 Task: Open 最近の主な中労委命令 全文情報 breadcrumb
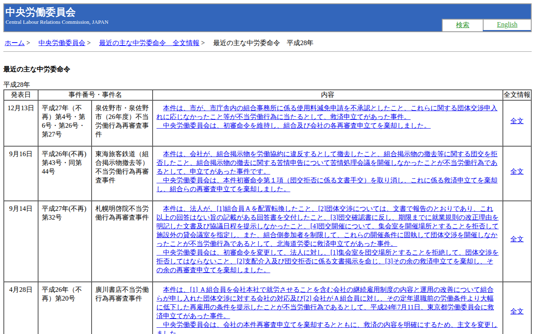[x=149, y=43]
